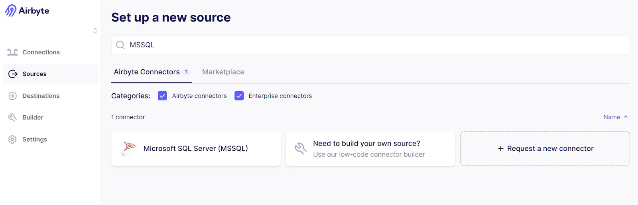Click the Connections sidebar icon
The width and height of the screenshot is (638, 205).
click(x=12, y=52)
